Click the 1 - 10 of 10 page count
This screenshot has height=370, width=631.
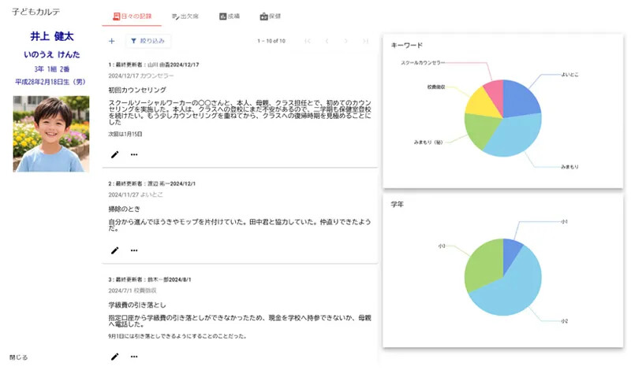point(271,41)
